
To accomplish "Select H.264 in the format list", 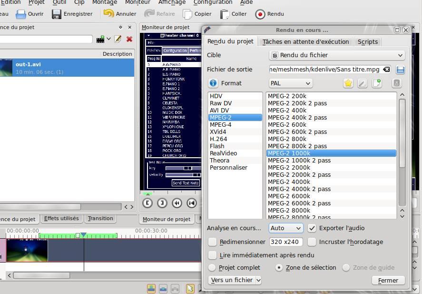I will (x=218, y=139).
